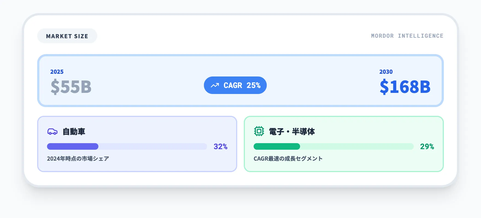The image size is (481, 218).
Task: Click the car icon beside 自動車
Action: [52, 132]
